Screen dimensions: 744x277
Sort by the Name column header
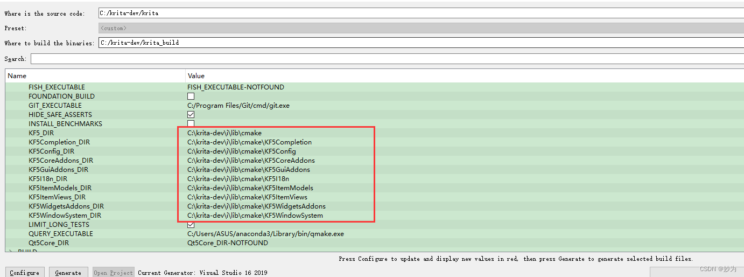click(x=95, y=76)
